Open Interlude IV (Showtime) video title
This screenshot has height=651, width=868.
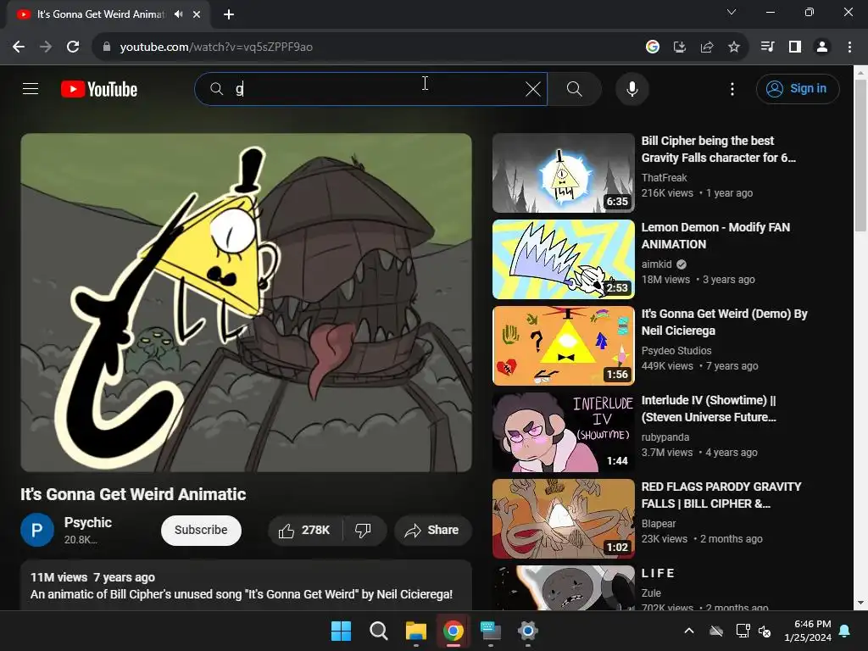coord(709,408)
